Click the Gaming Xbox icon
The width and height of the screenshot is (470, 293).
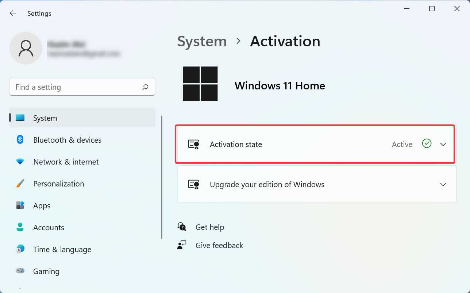click(x=20, y=271)
